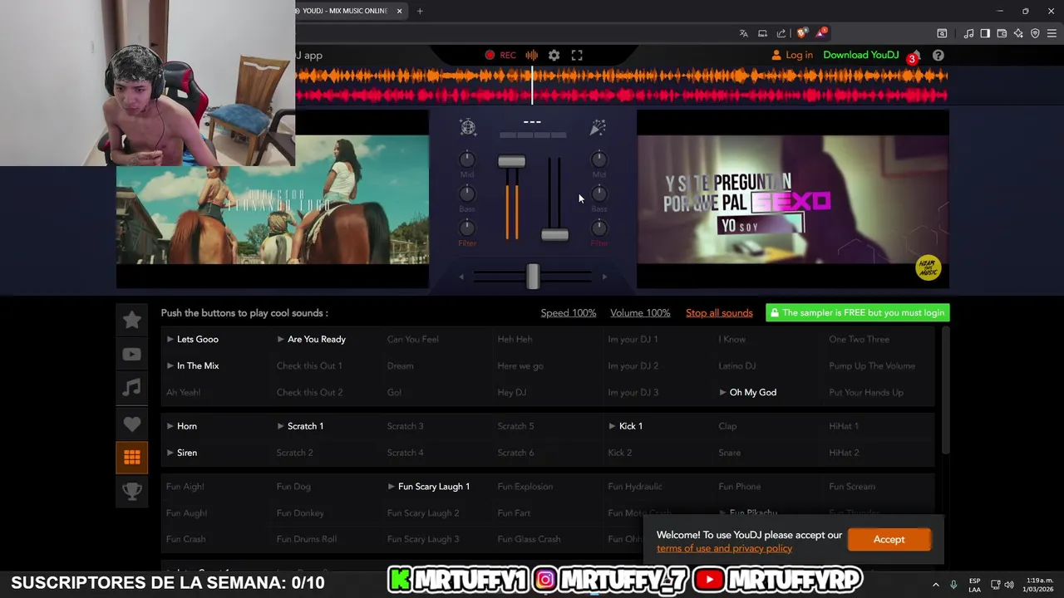Open the equalizer waveform bars icon

pyautogui.click(x=531, y=55)
